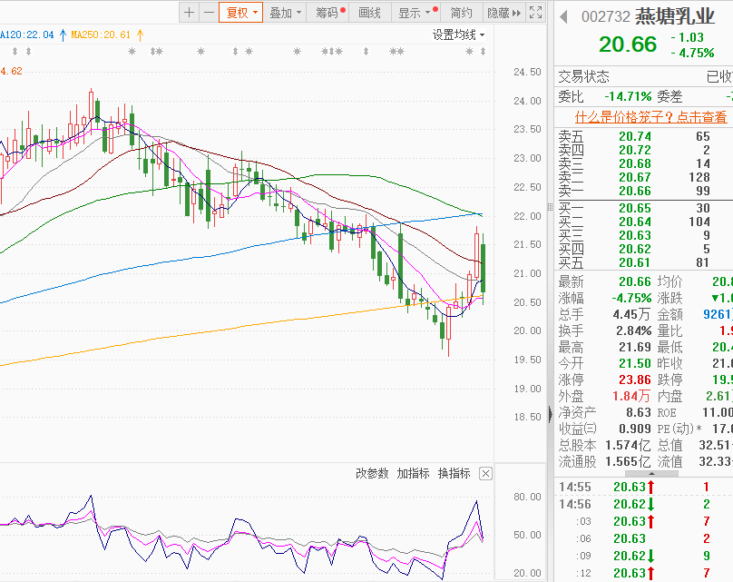733x582 pixels.
Task: Click the last green candlestick on chart
Action: (x=483, y=268)
